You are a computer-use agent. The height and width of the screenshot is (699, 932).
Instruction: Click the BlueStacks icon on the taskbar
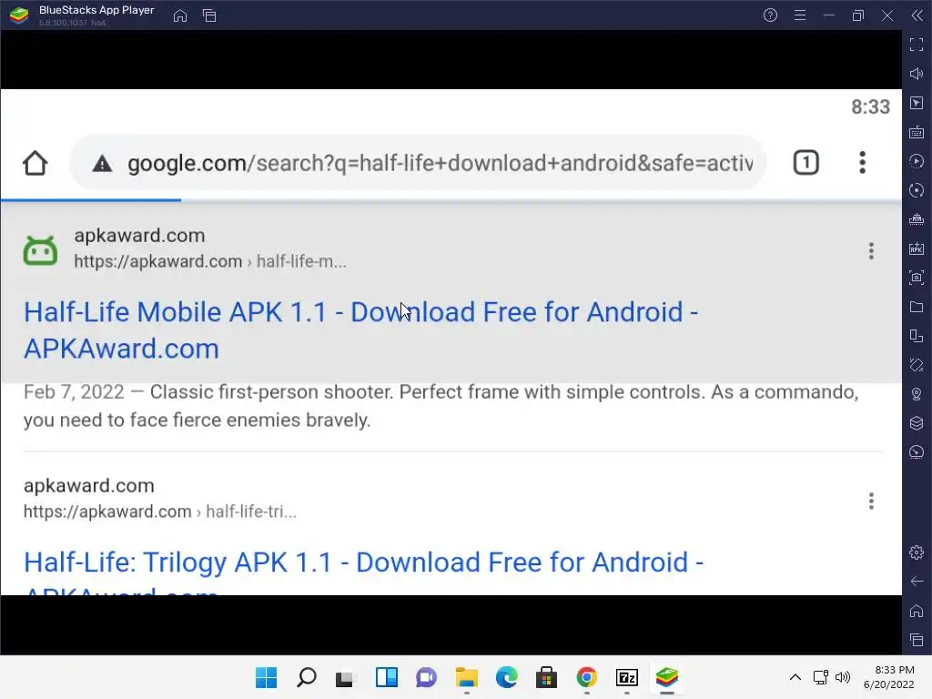(x=667, y=677)
